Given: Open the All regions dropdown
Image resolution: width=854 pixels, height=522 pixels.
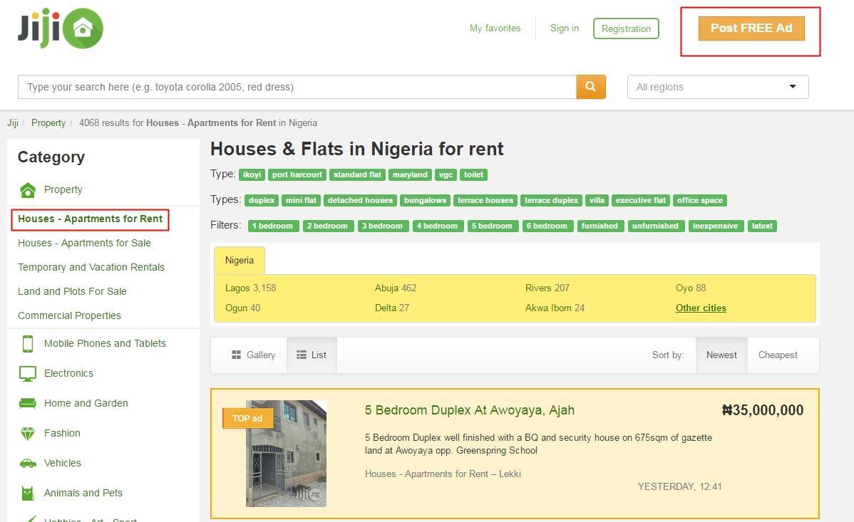Looking at the screenshot, I should pos(718,87).
